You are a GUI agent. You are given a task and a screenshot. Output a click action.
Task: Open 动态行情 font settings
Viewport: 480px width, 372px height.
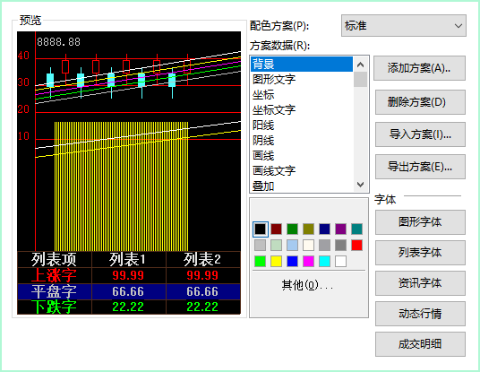420,314
